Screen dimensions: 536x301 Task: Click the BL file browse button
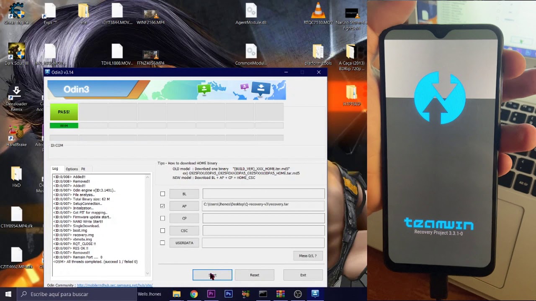click(x=184, y=194)
